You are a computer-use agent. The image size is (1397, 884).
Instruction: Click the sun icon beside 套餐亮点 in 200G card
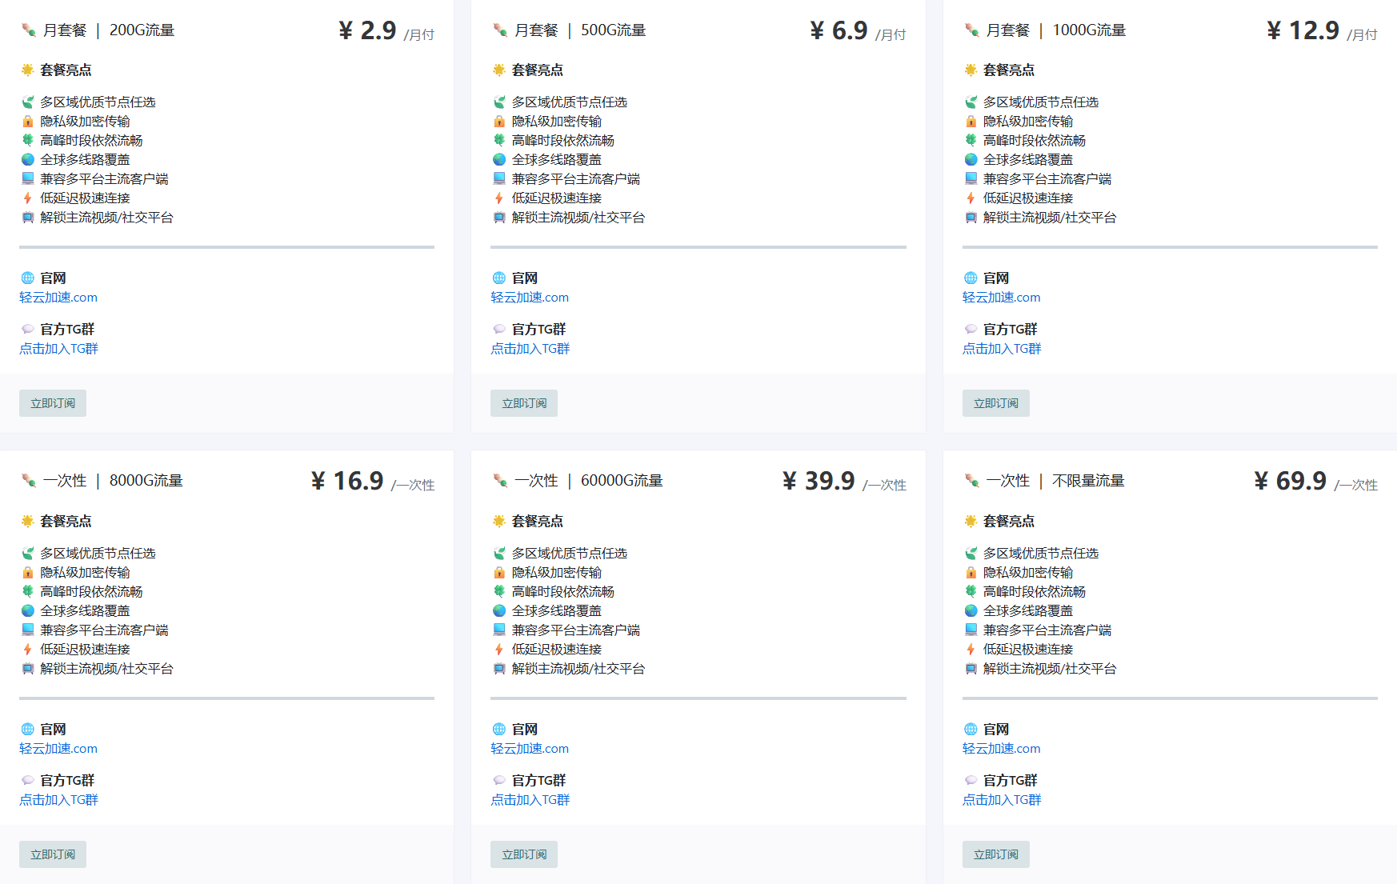(x=28, y=70)
